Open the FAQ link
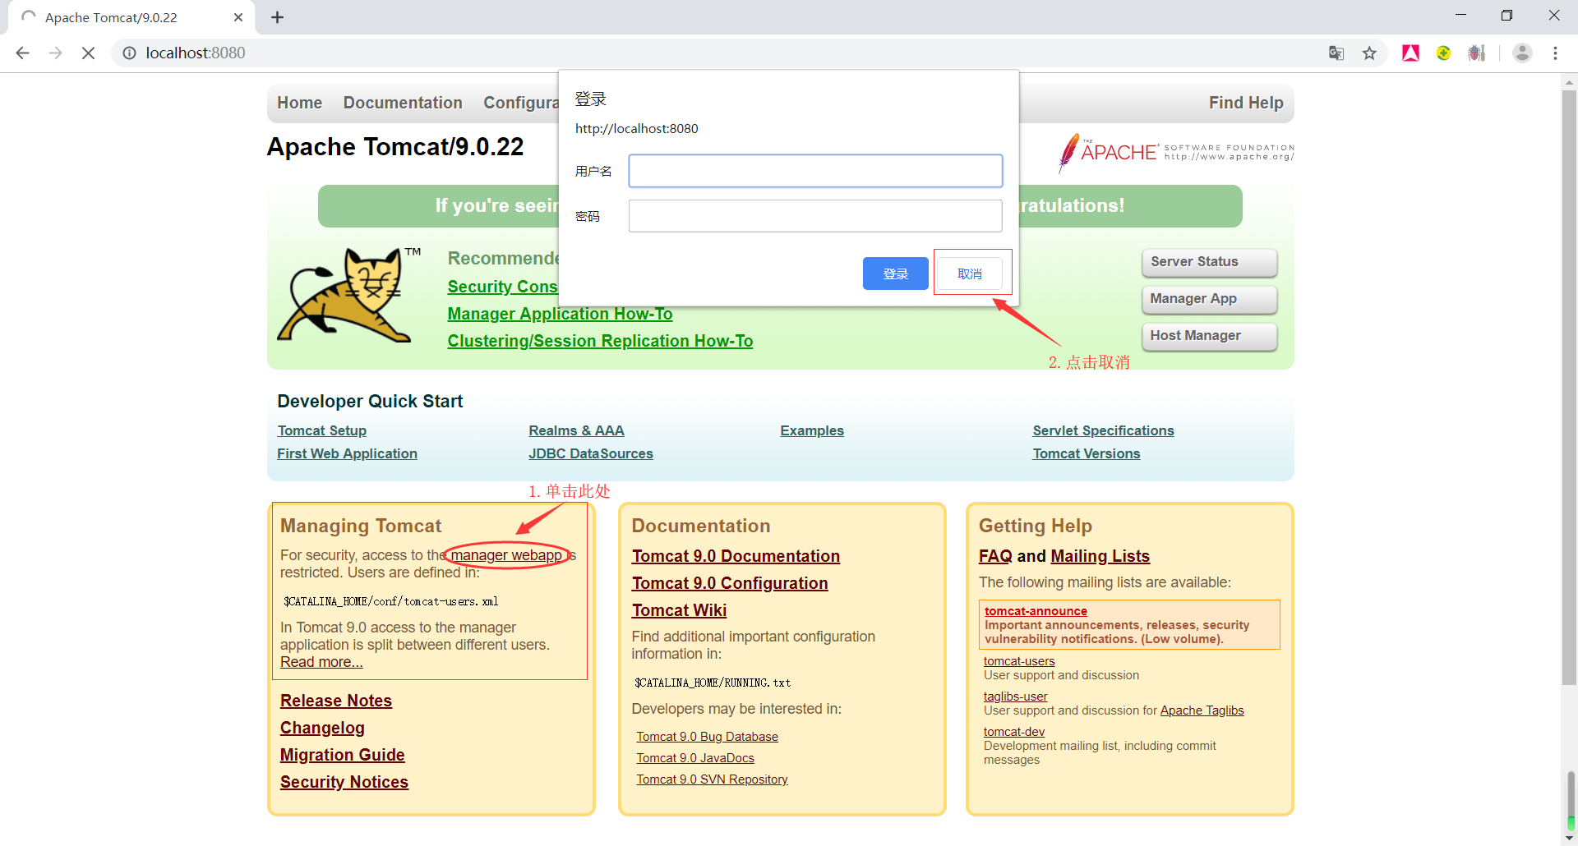1578x846 pixels. 995,556
